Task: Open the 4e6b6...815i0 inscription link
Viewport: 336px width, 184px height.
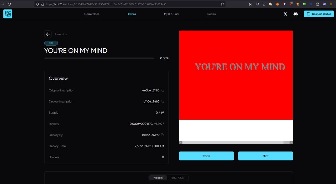Action: 151,90
